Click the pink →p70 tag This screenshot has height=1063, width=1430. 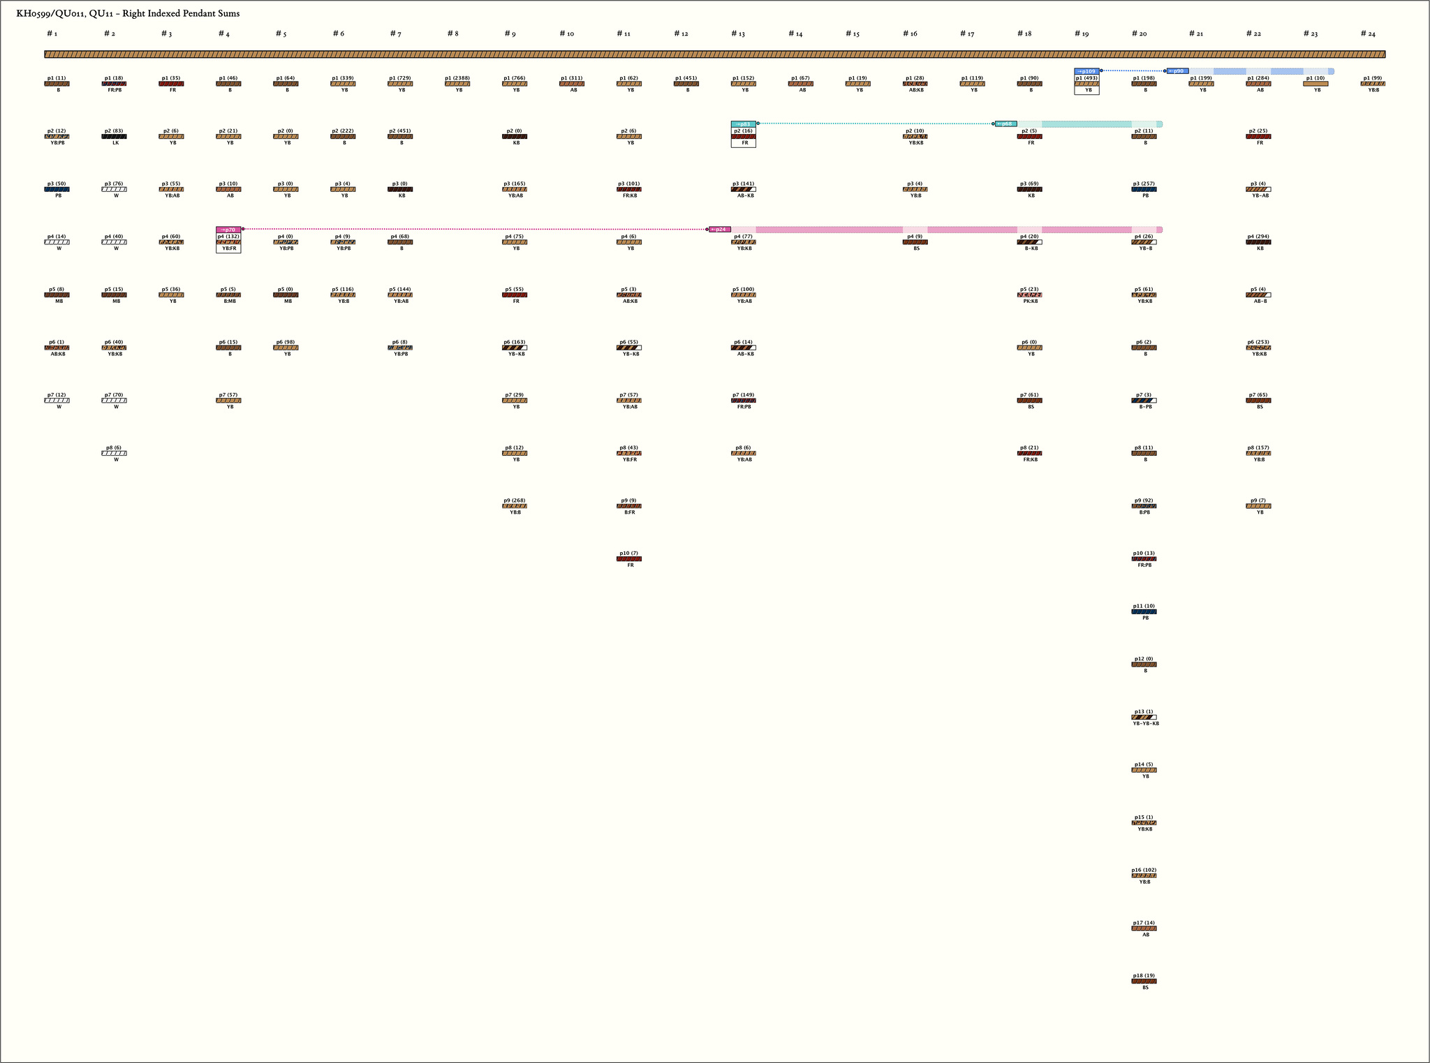click(228, 230)
